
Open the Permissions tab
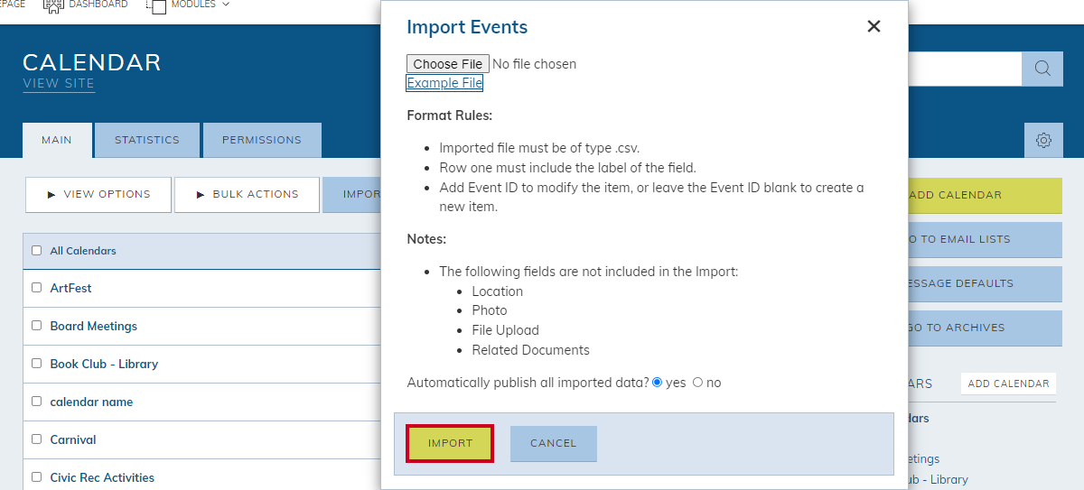click(x=262, y=140)
